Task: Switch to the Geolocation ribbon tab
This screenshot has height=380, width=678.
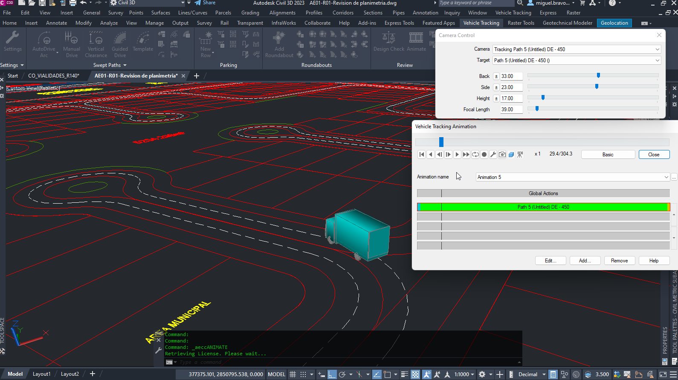Action: (614, 23)
